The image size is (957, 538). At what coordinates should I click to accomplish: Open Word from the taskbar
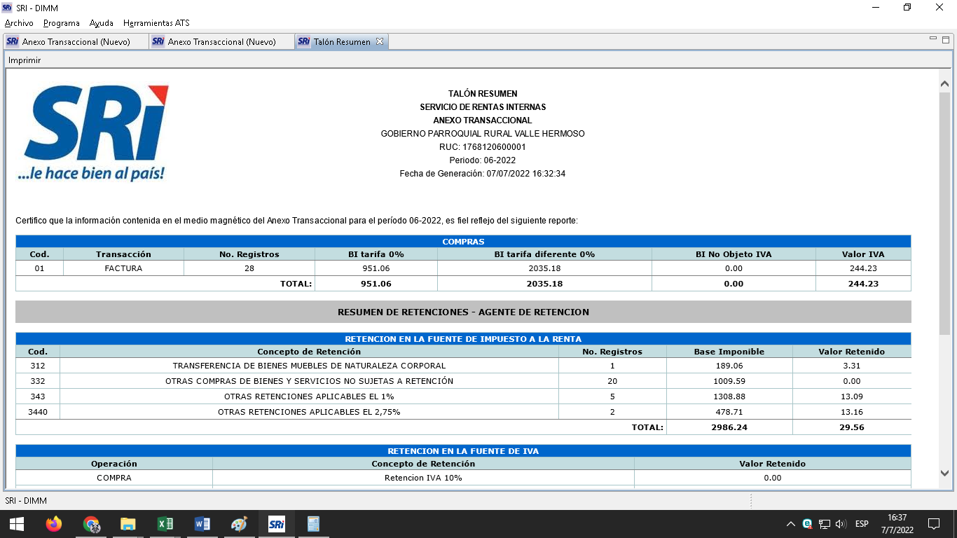click(202, 524)
